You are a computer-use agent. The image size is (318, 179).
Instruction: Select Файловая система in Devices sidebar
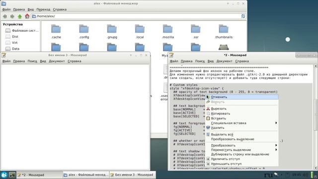(22, 31)
